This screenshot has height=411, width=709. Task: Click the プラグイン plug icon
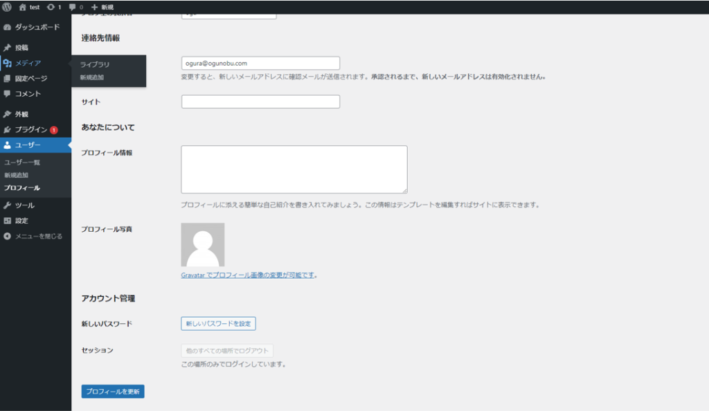pos(7,129)
